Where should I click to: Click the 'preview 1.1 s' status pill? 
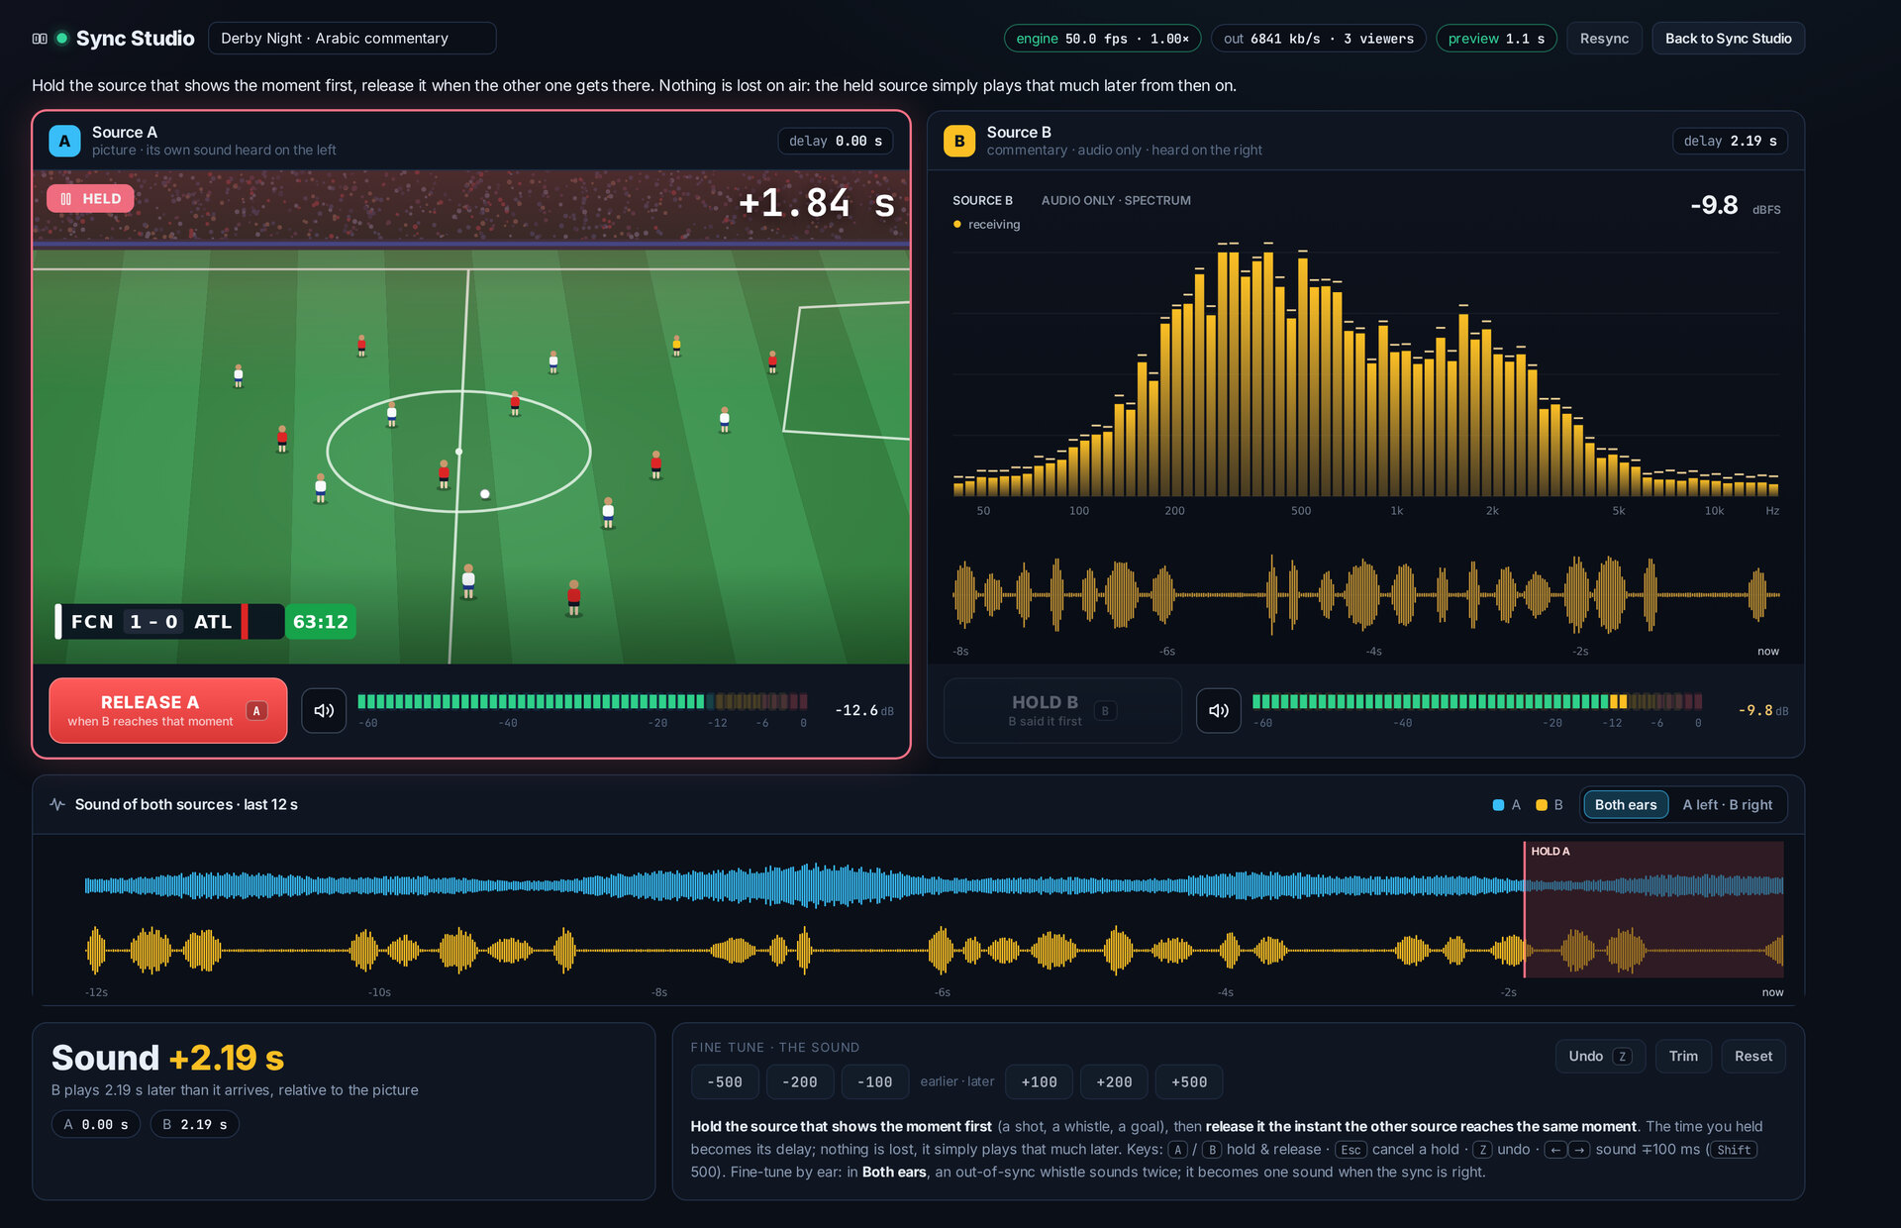coord(1496,39)
